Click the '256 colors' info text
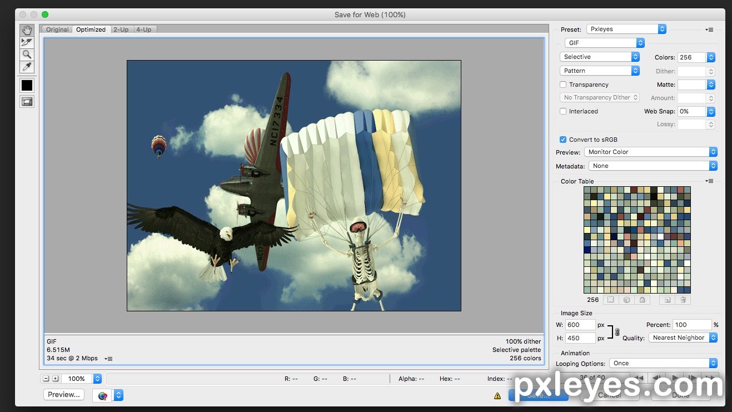Image resolution: width=732 pixels, height=412 pixels. [525, 358]
